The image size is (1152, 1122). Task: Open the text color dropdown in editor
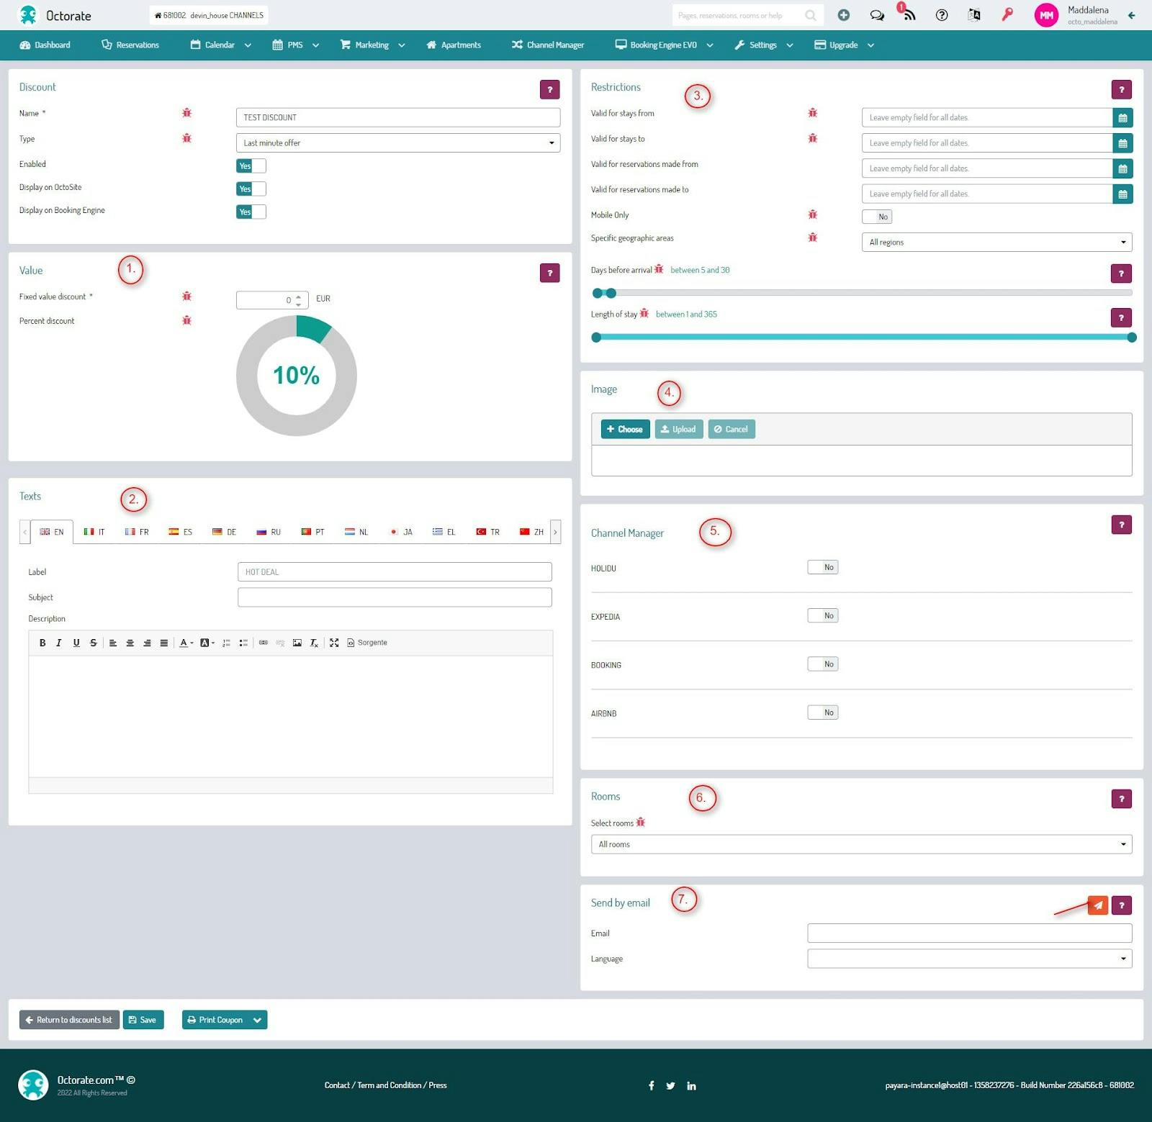pos(186,643)
